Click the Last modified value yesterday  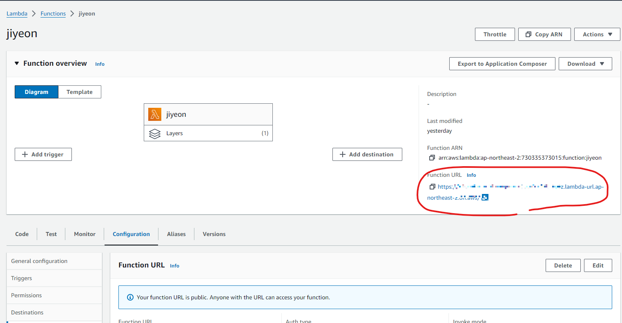click(439, 131)
